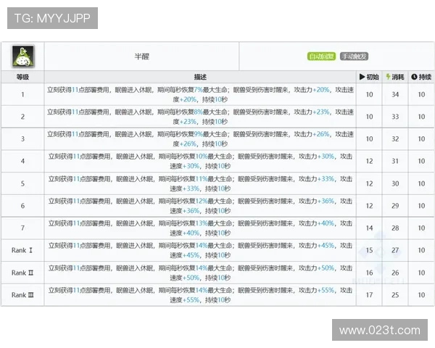Screen dimensions: 435x348
Task: Select level 5 in the 等级 column
Action: (x=22, y=183)
